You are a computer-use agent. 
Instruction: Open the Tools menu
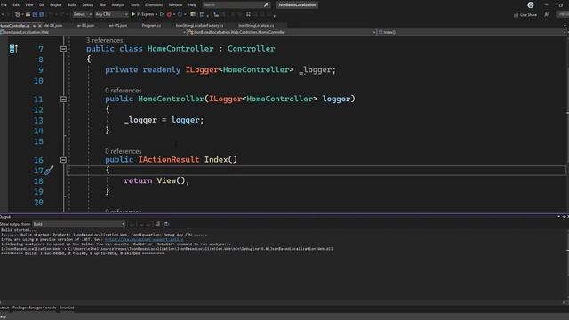click(x=134, y=4)
